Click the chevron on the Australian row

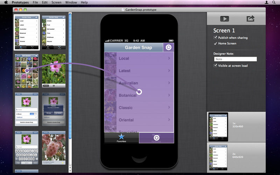169,83
